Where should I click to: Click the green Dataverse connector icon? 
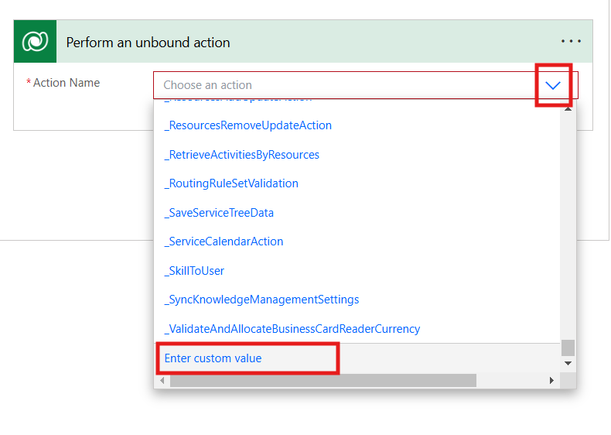pyautogui.click(x=35, y=42)
